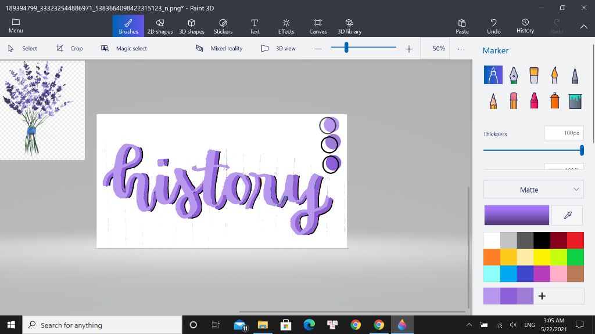Click the taskbar search box
The width and height of the screenshot is (595, 334).
point(102,325)
